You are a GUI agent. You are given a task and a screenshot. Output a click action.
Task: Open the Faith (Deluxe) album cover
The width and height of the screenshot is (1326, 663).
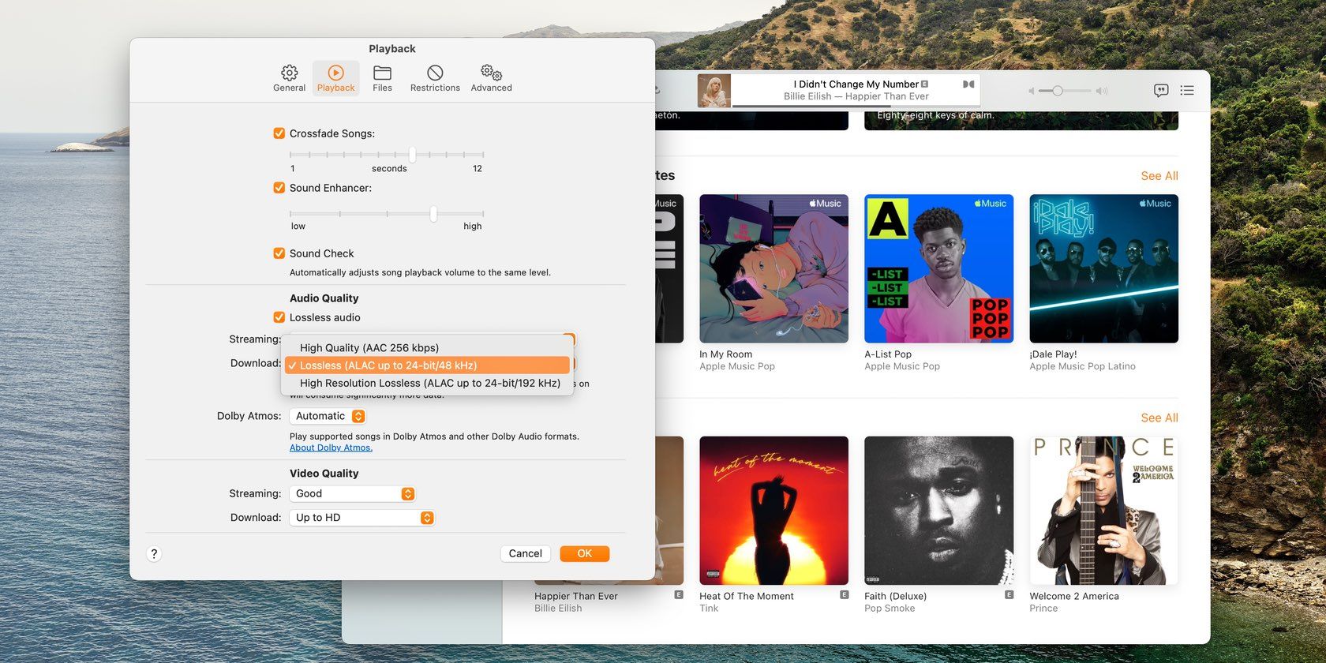coord(938,511)
